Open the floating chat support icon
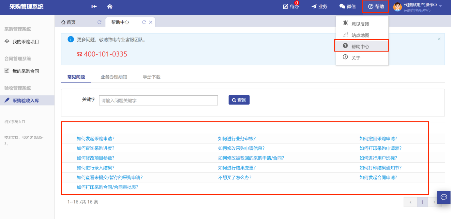This screenshot has width=451, height=219. 444,197
